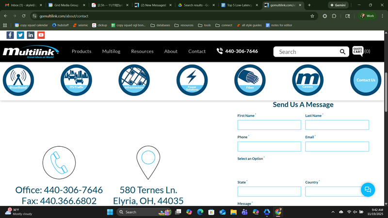Image resolution: width=388 pixels, height=218 pixels.
Task: Click the Contact Us circle button
Action: click(x=366, y=80)
